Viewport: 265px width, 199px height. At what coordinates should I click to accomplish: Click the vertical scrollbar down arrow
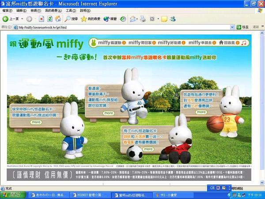pos(262,182)
